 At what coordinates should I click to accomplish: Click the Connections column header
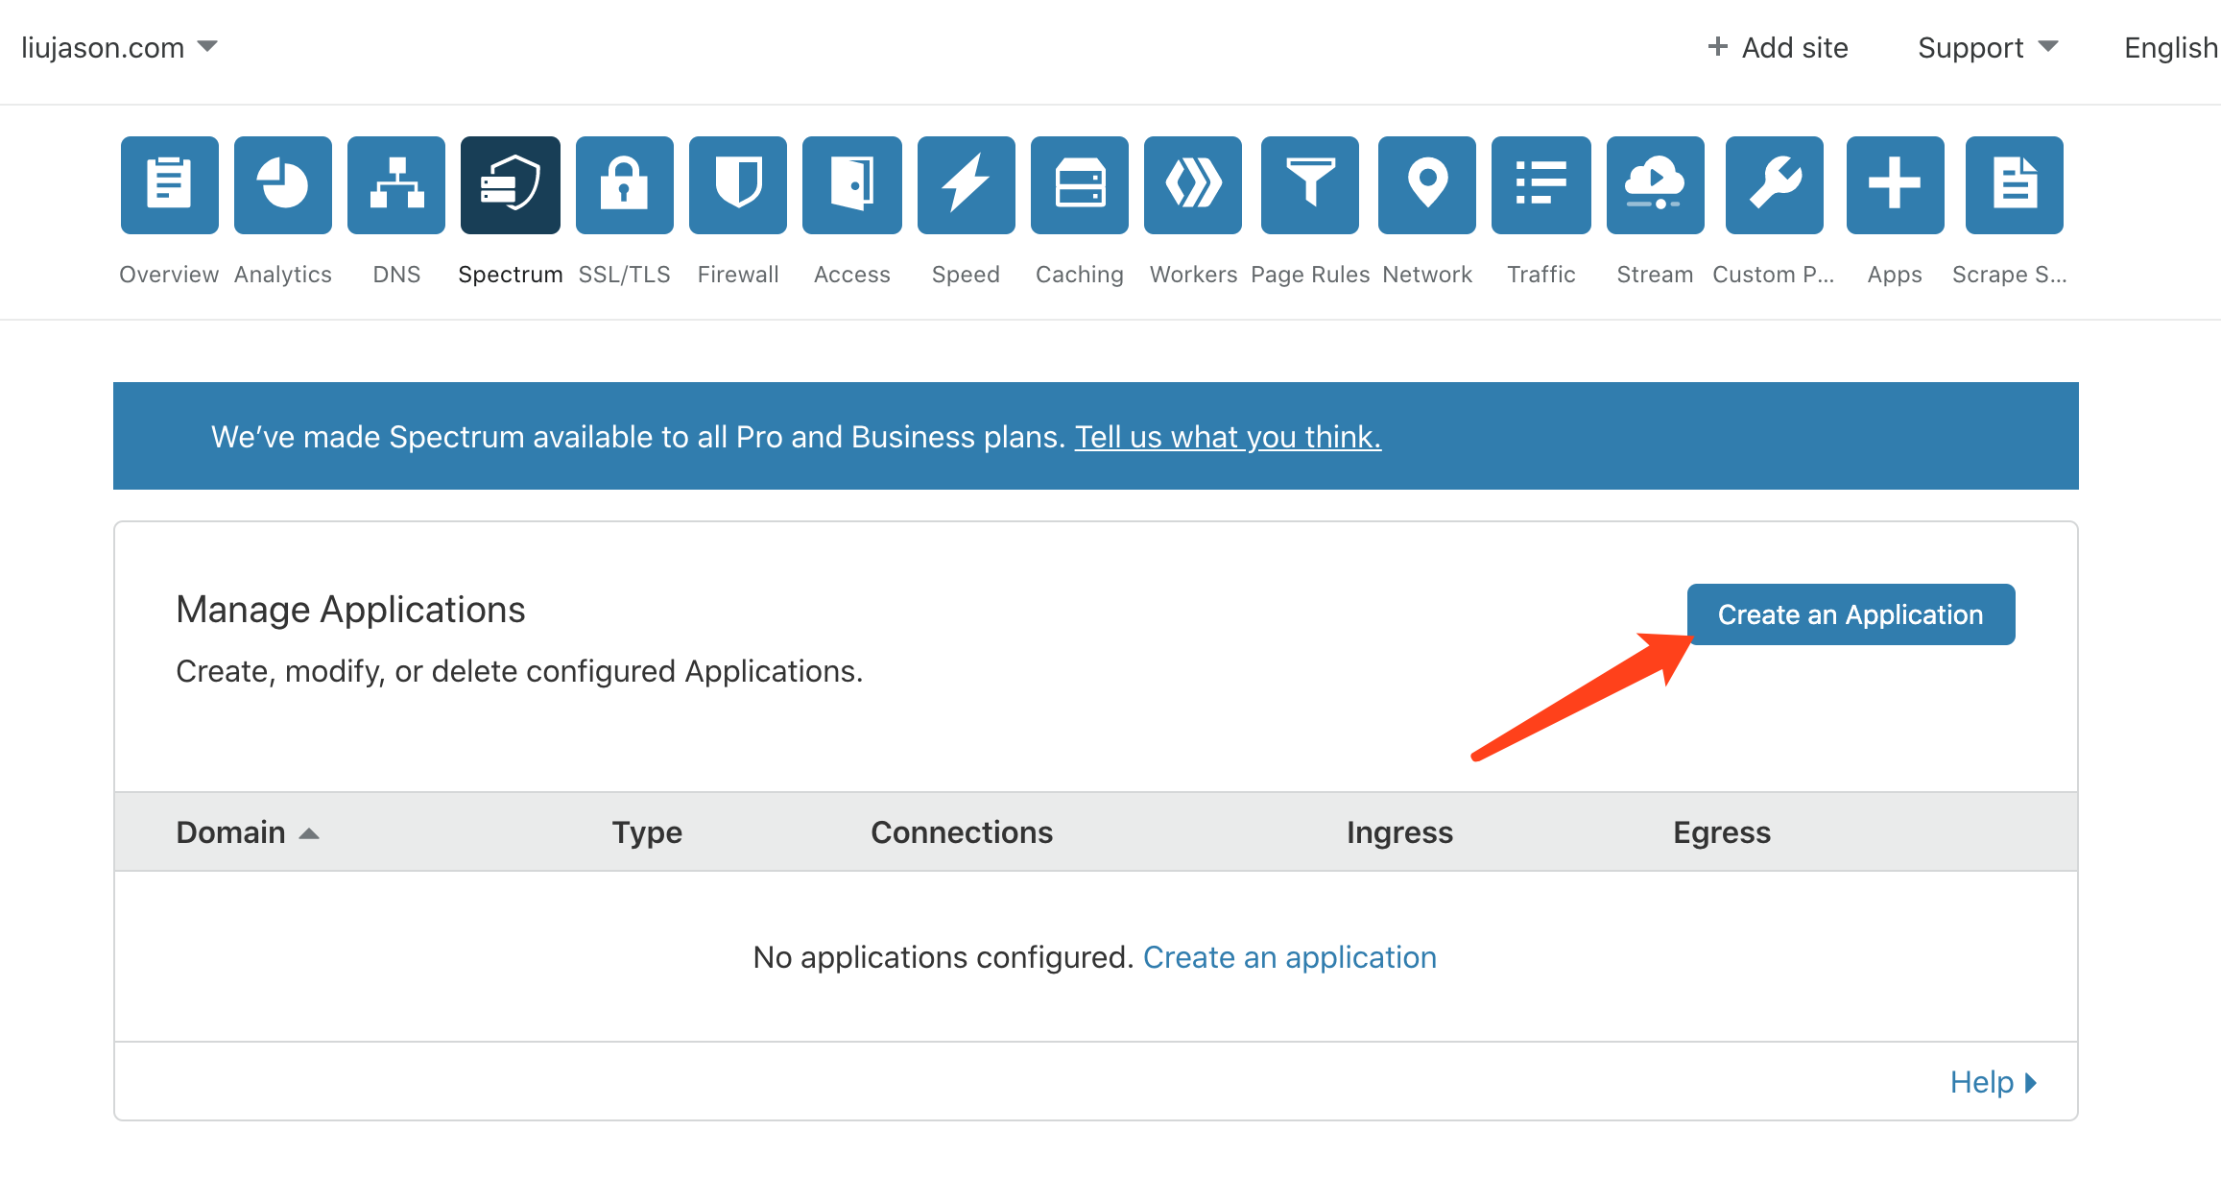[962, 831]
